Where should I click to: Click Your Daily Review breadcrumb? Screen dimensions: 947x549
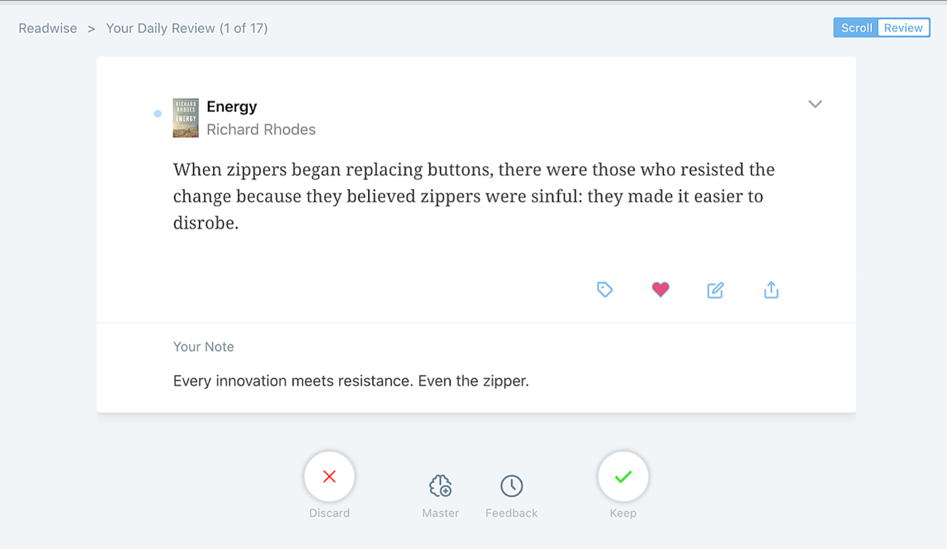(187, 28)
